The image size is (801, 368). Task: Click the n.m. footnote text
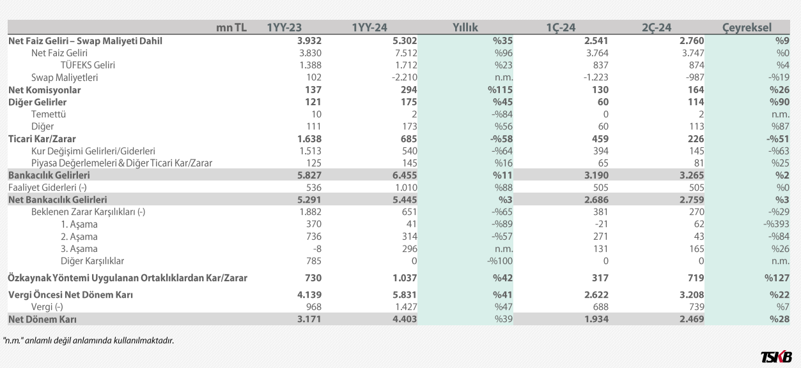point(88,341)
